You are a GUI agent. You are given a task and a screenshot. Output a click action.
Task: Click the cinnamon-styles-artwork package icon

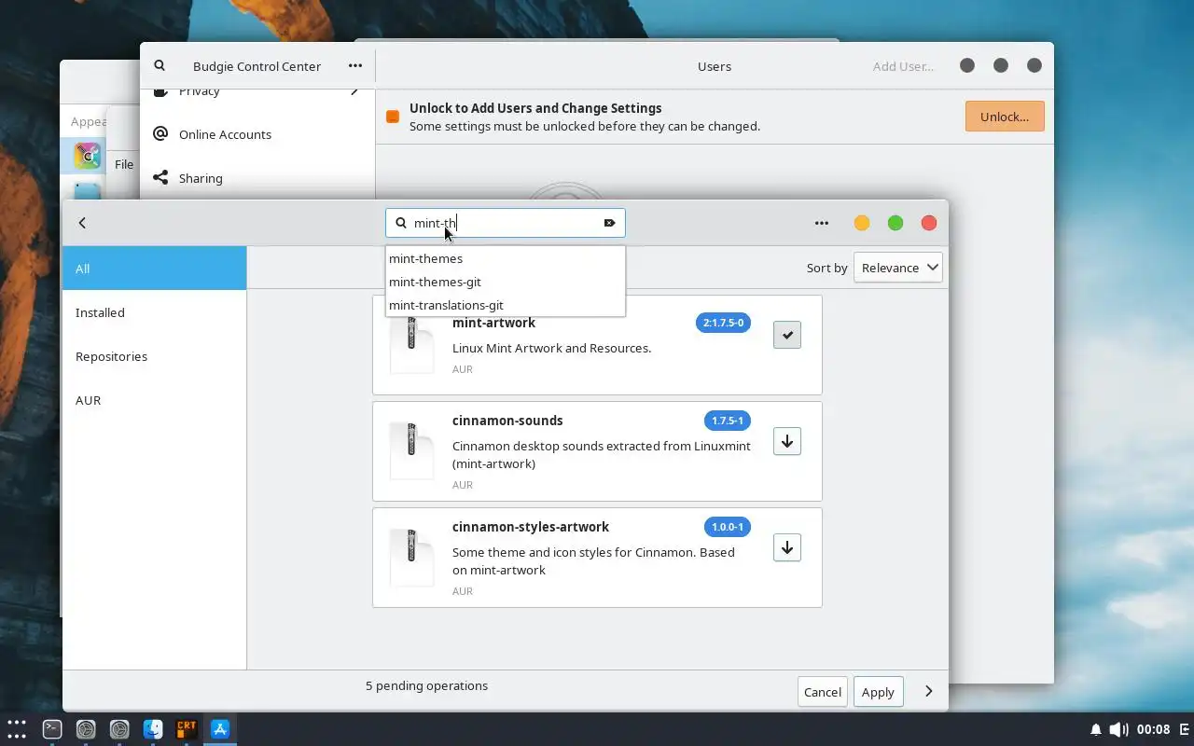411,557
